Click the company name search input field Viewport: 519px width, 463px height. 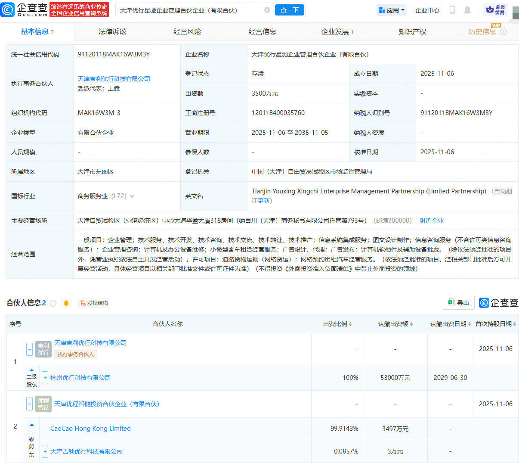point(189,10)
